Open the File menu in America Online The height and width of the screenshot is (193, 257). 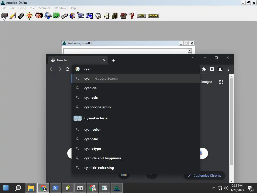(4, 8)
